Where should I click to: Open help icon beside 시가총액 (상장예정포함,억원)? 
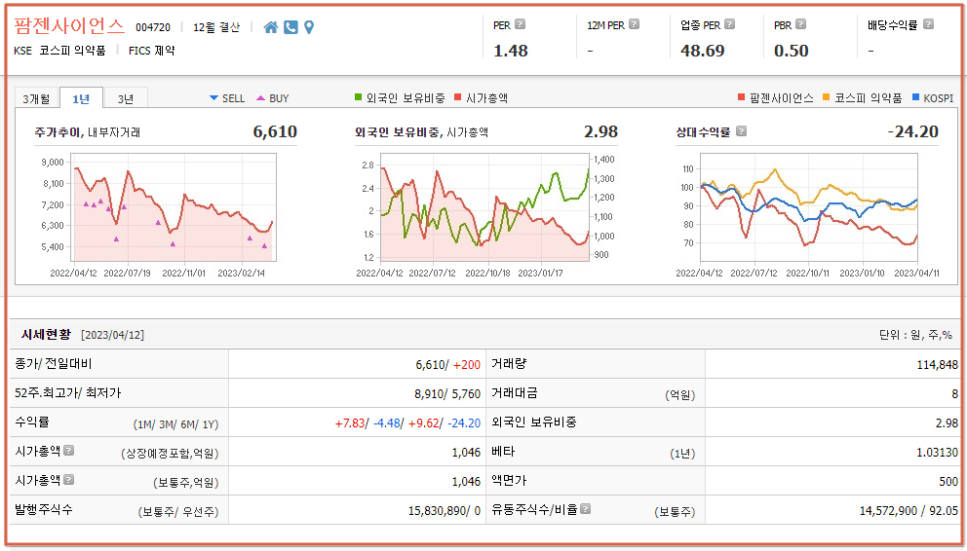point(68,451)
